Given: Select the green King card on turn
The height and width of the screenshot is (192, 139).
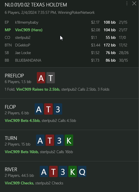Looking at the screenshot, I should (x=69, y=140).
